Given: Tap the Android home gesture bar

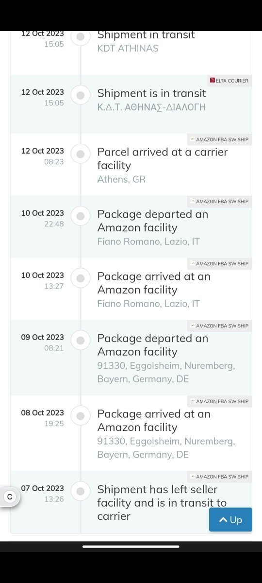Looking at the screenshot, I should (131, 547).
